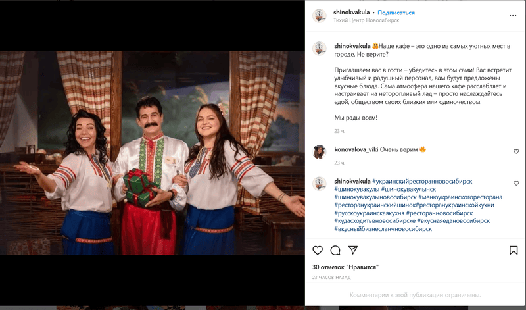
Task: Like the shinokvakula hashtag comment
Action: (516, 183)
